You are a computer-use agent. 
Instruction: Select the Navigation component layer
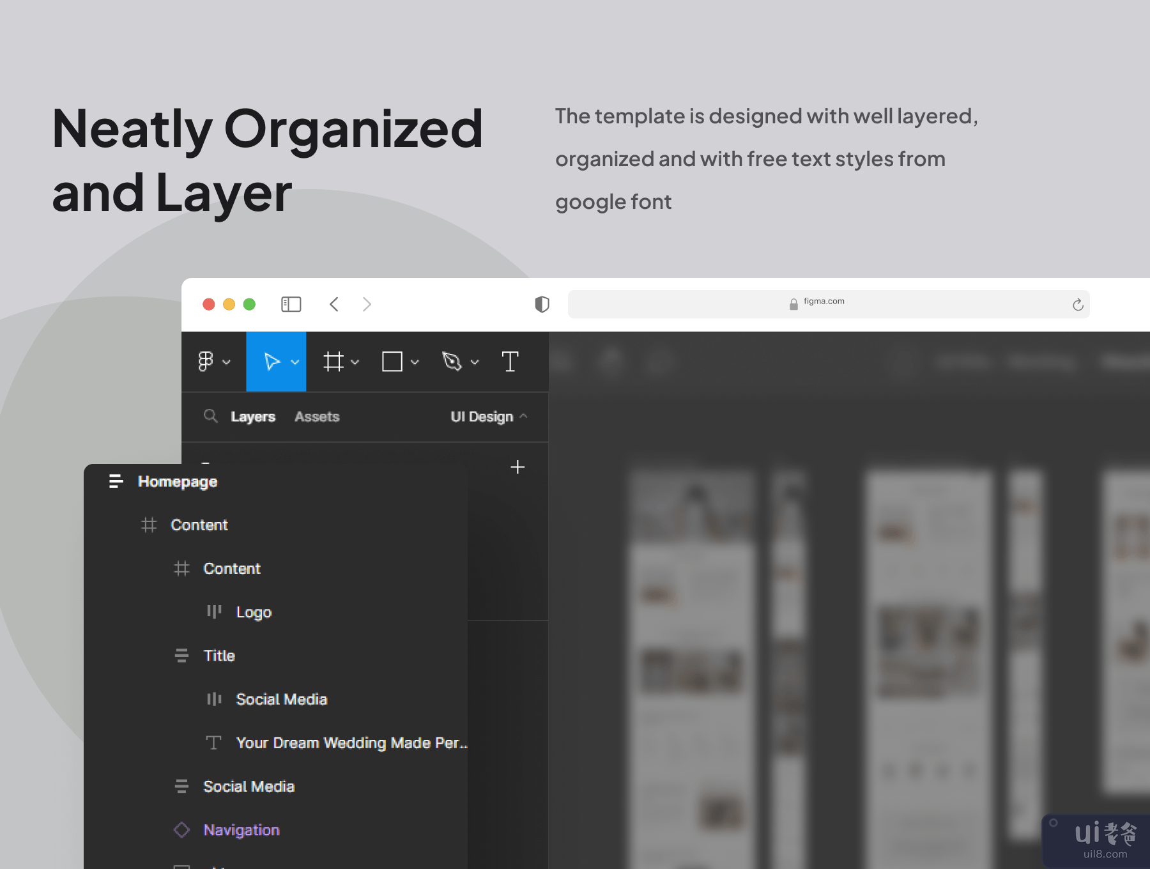[241, 830]
